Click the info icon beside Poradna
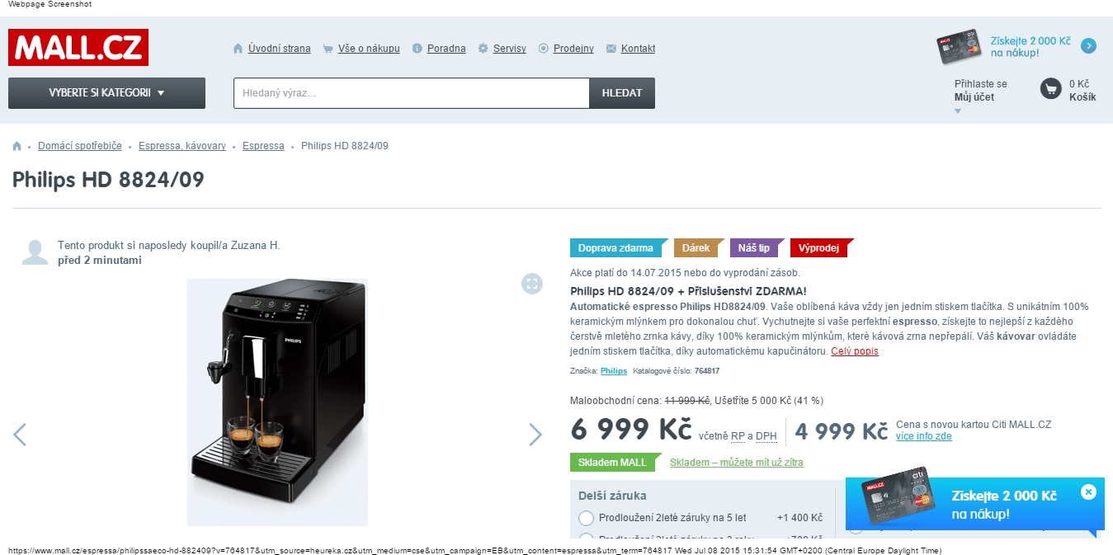The width and height of the screenshot is (1113, 555). (417, 49)
